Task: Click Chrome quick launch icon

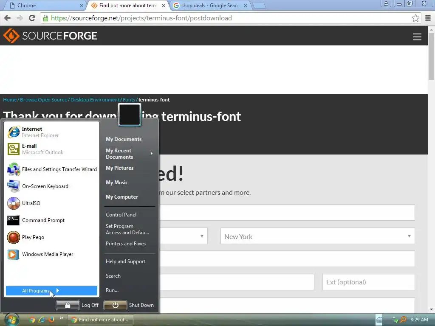Action: coord(32,320)
